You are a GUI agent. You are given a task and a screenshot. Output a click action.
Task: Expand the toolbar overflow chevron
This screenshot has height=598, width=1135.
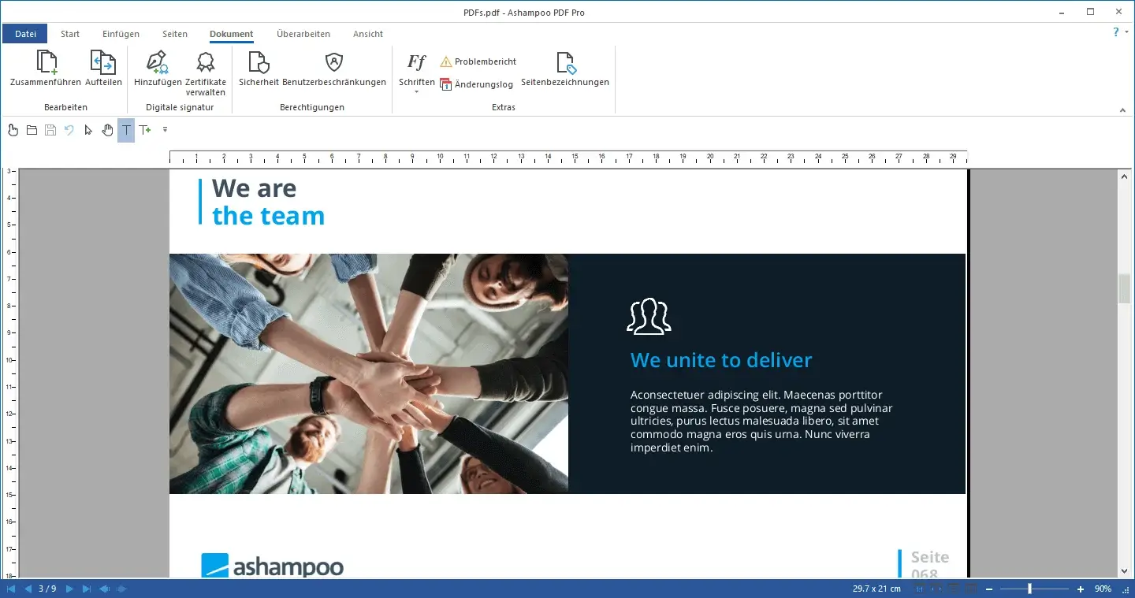(x=165, y=129)
